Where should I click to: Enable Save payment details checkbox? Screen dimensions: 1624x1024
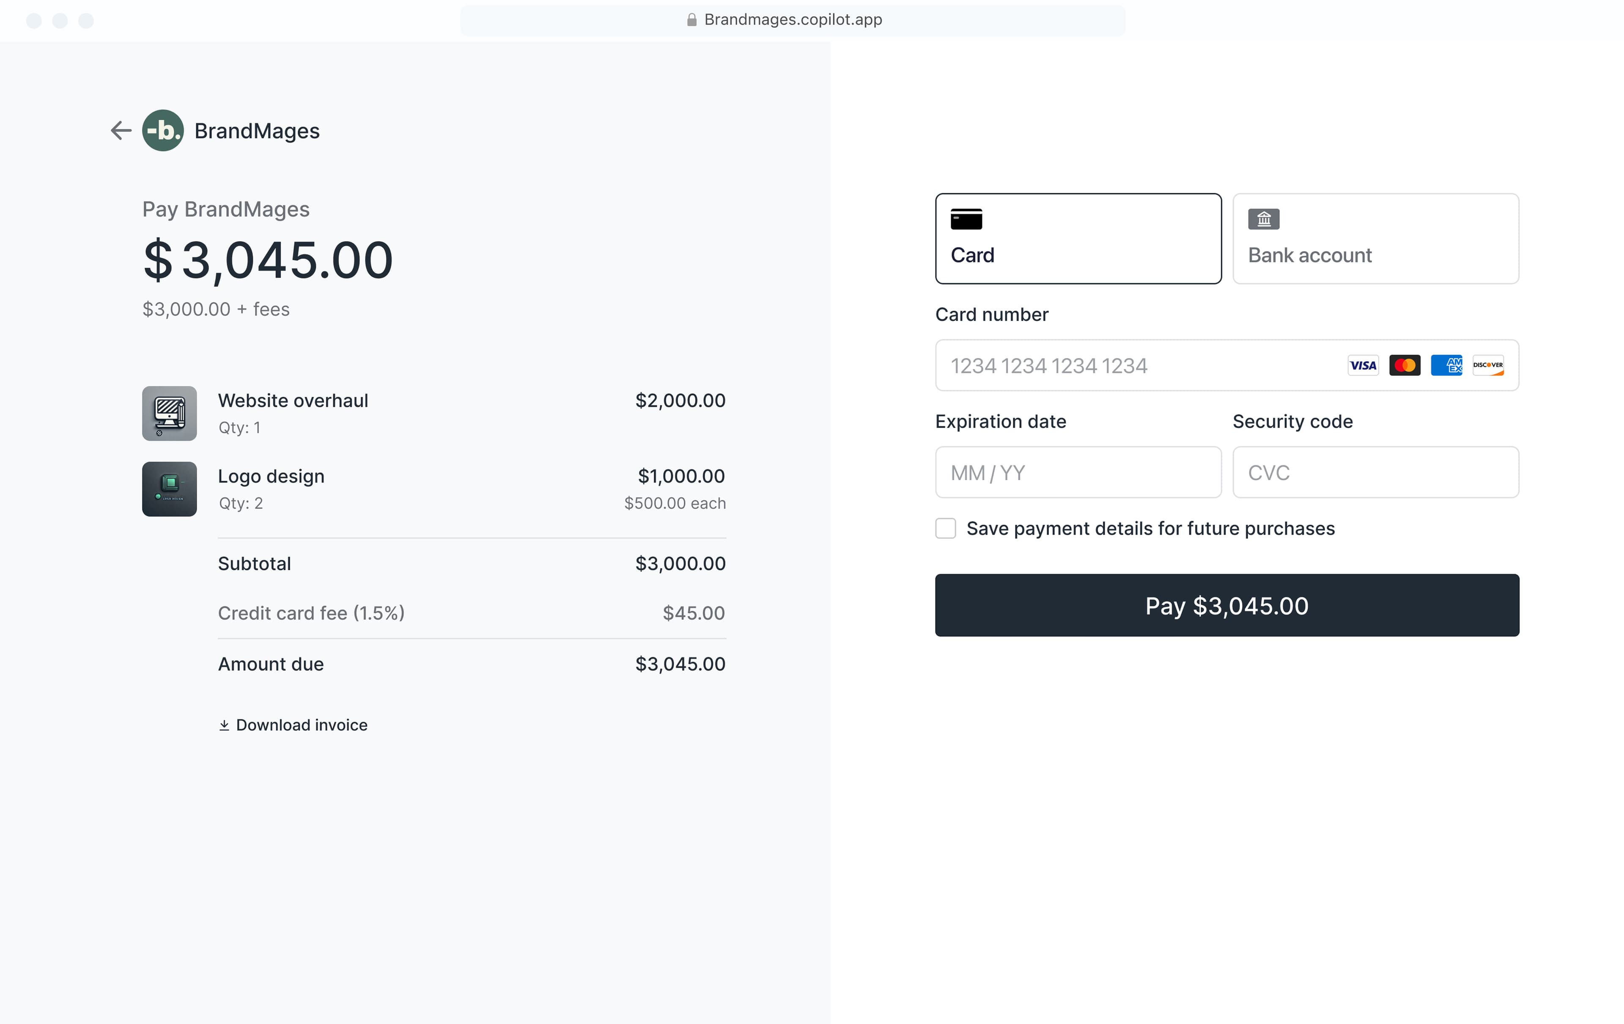pyautogui.click(x=946, y=528)
